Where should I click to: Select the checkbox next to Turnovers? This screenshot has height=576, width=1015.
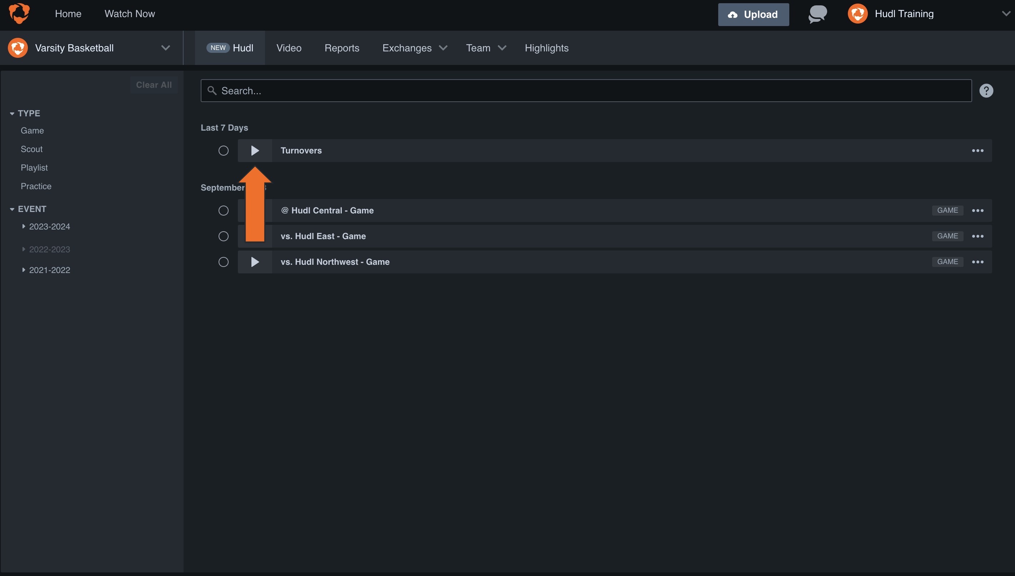coord(223,150)
